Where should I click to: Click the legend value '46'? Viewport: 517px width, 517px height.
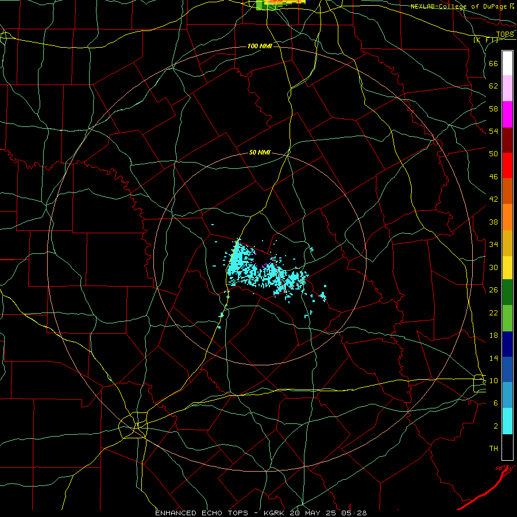click(x=493, y=177)
